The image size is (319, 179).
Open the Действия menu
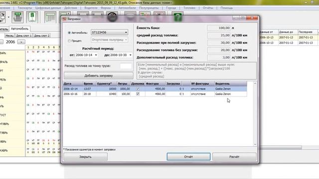(71, 8)
